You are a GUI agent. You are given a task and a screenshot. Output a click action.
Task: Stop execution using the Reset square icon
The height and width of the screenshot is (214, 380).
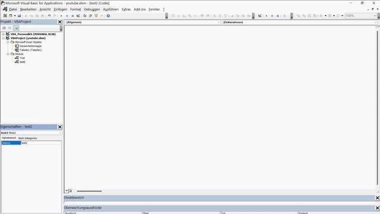pos(72,16)
